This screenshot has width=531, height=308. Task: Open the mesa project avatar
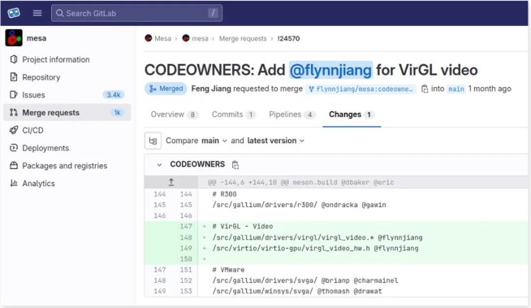[x=14, y=37]
